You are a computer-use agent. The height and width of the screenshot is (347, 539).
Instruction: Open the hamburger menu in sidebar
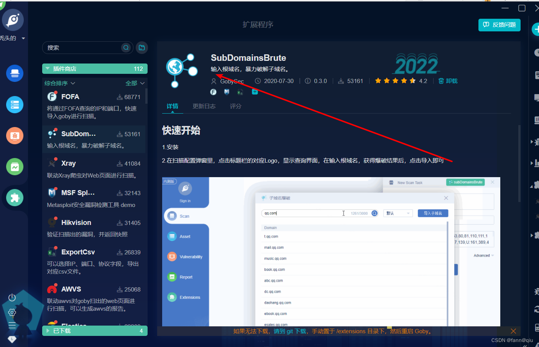tap(12, 326)
